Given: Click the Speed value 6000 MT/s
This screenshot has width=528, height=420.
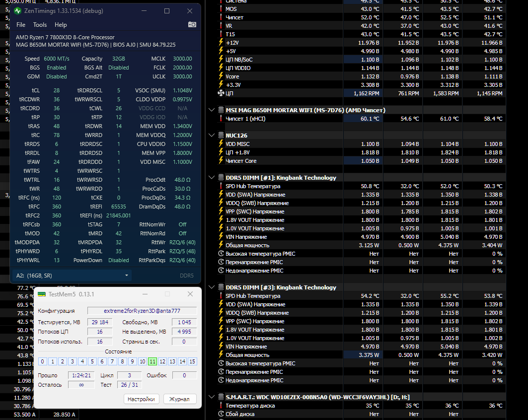Looking at the screenshot, I should click(x=57, y=59).
